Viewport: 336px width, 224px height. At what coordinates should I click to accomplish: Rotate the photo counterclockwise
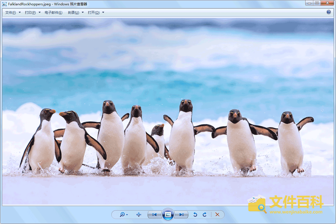pos(195,214)
